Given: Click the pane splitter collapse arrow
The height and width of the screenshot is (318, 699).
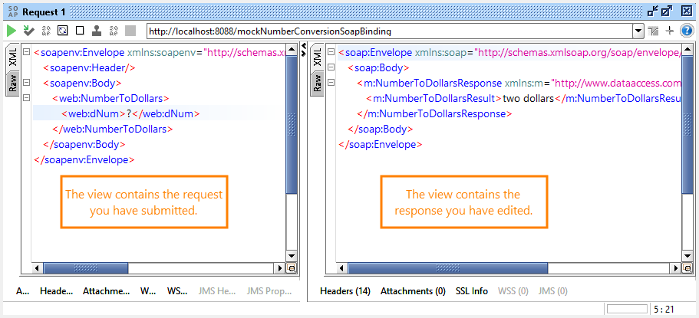Looking at the screenshot, I should [x=304, y=50].
